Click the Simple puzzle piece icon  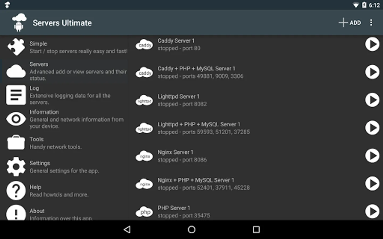coord(16,47)
